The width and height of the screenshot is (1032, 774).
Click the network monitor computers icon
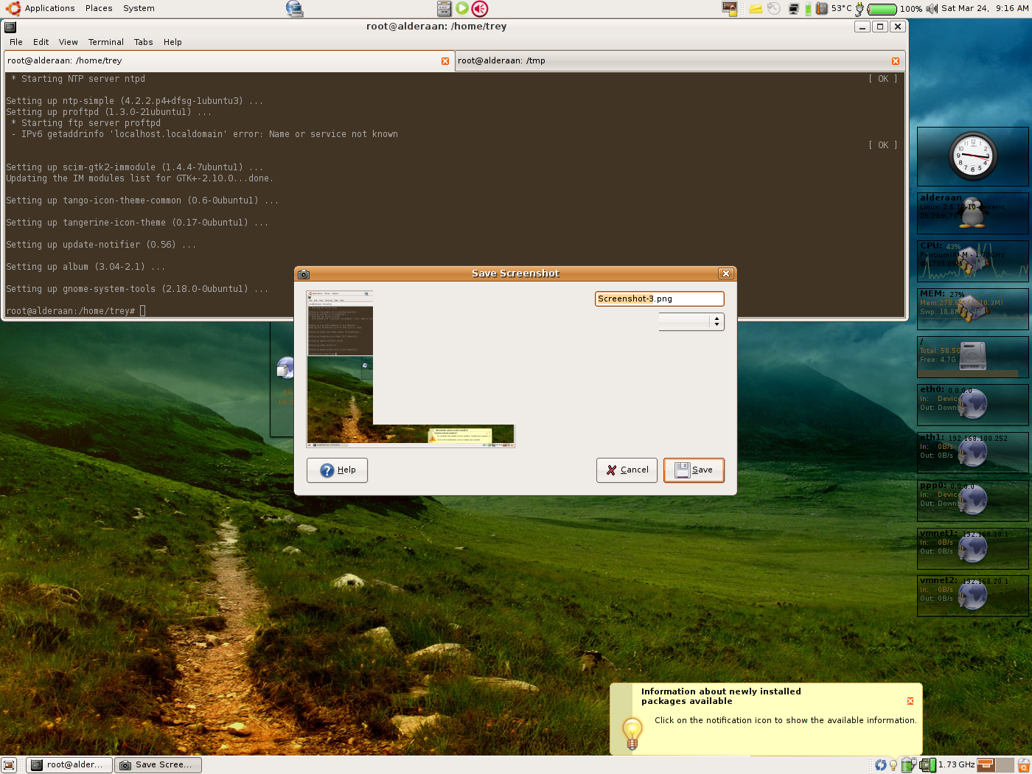coord(794,9)
